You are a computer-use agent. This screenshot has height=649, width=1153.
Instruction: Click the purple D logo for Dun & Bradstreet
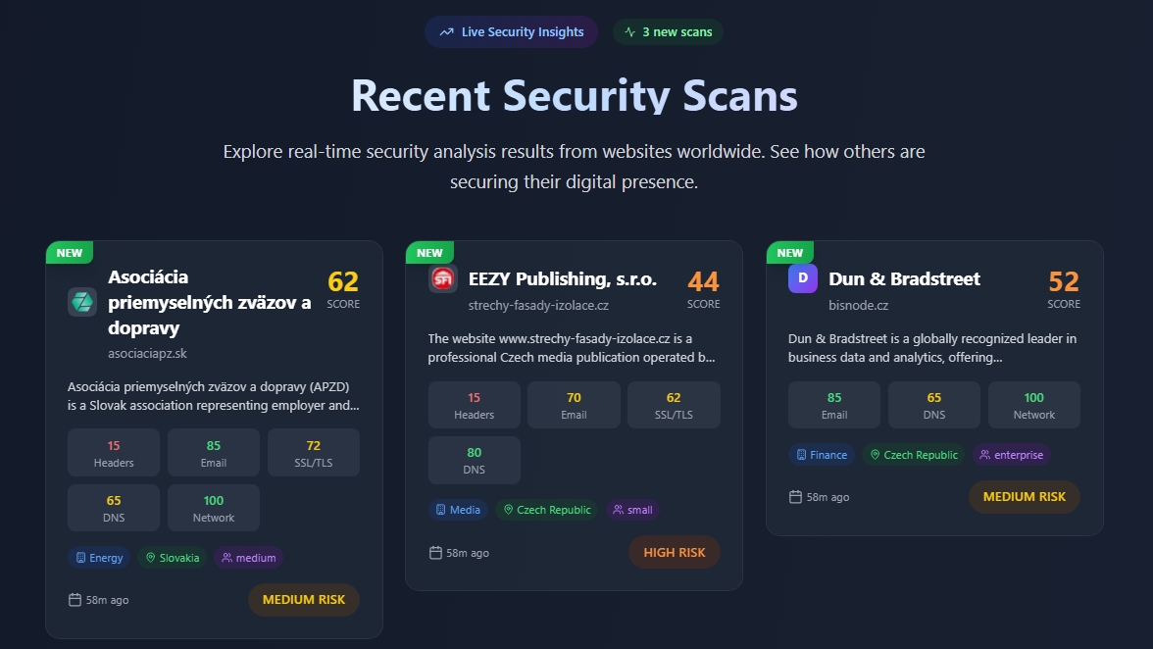point(803,278)
